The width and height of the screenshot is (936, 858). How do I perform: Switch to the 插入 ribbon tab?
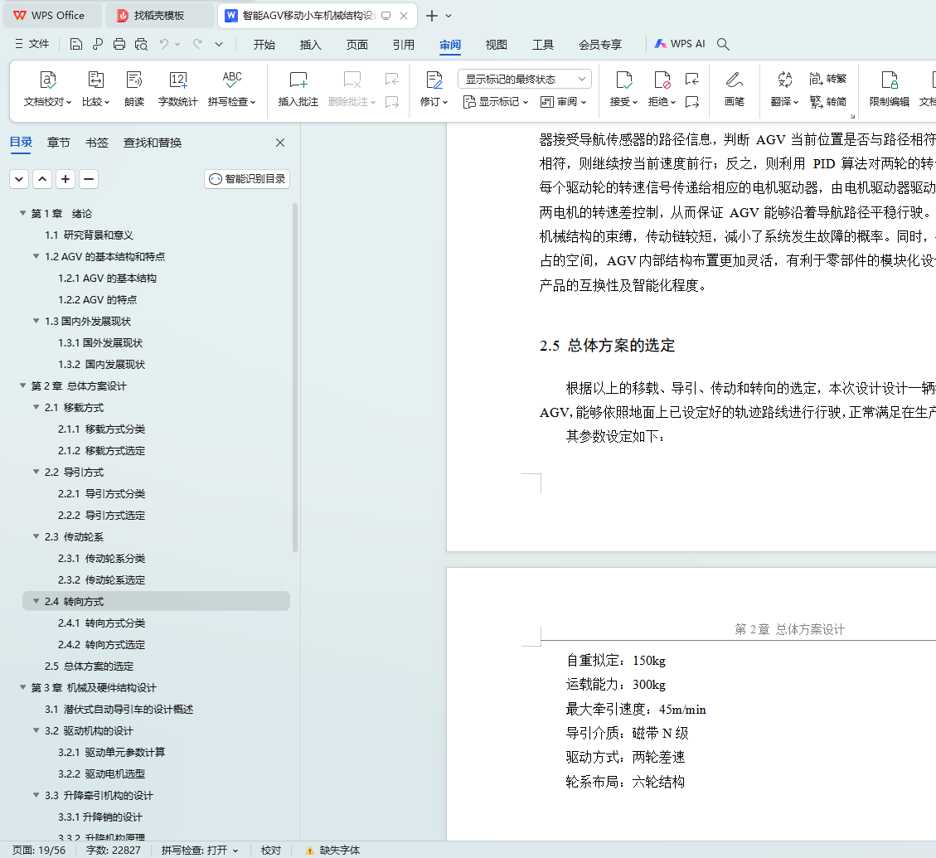(x=310, y=45)
